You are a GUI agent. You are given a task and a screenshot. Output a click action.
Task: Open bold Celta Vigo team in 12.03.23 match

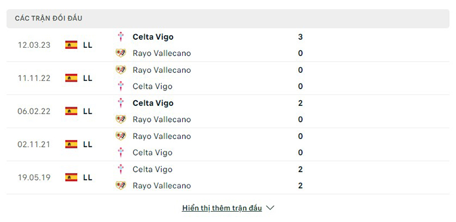(153, 37)
